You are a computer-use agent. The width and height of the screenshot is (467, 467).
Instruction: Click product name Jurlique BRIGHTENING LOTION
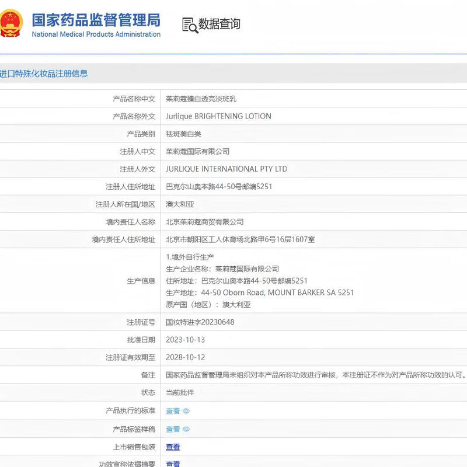(x=218, y=116)
